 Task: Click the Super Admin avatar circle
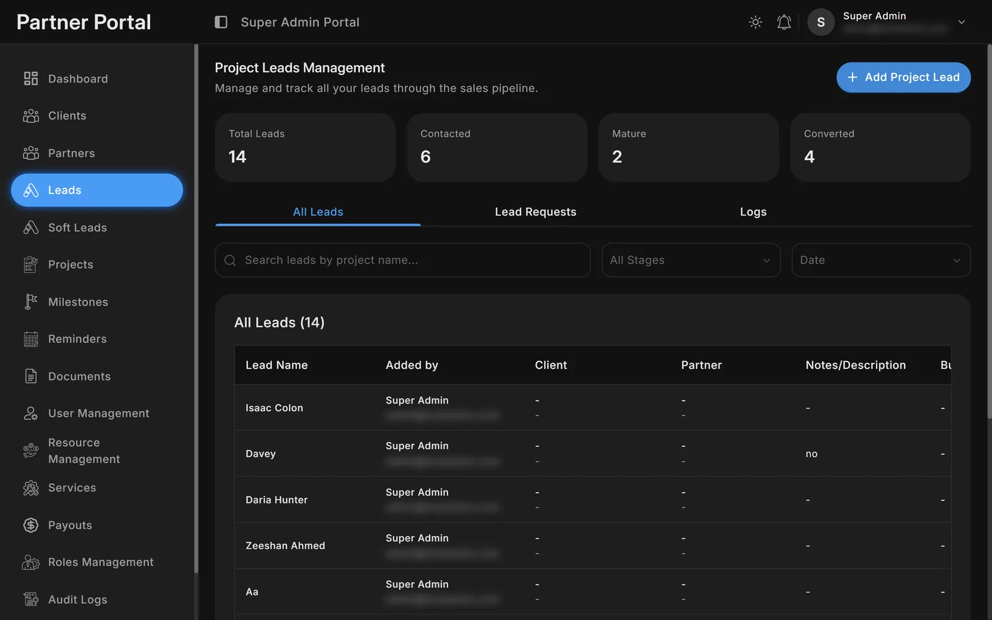point(821,22)
